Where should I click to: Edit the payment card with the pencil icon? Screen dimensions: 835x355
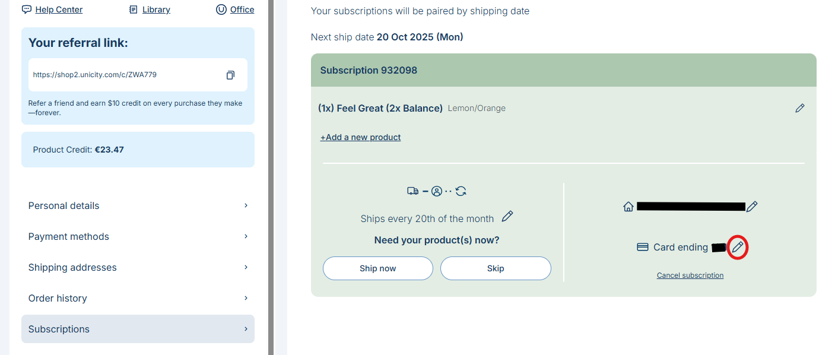click(x=738, y=247)
